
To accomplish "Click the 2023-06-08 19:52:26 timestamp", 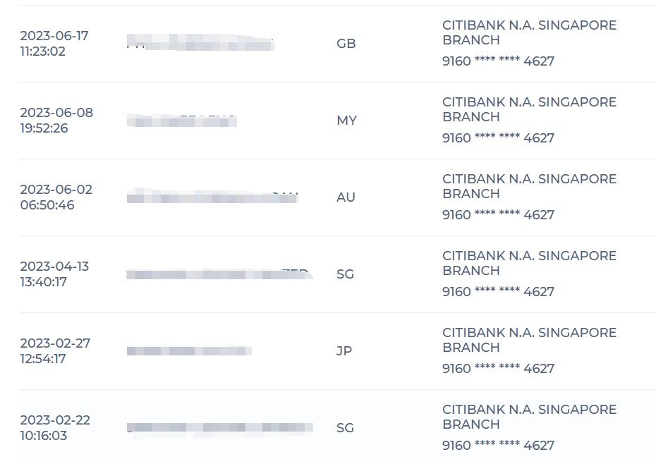I will point(56,121).
